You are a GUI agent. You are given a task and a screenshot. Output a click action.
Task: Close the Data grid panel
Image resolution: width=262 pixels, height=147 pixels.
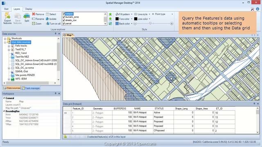coord(257,104)
